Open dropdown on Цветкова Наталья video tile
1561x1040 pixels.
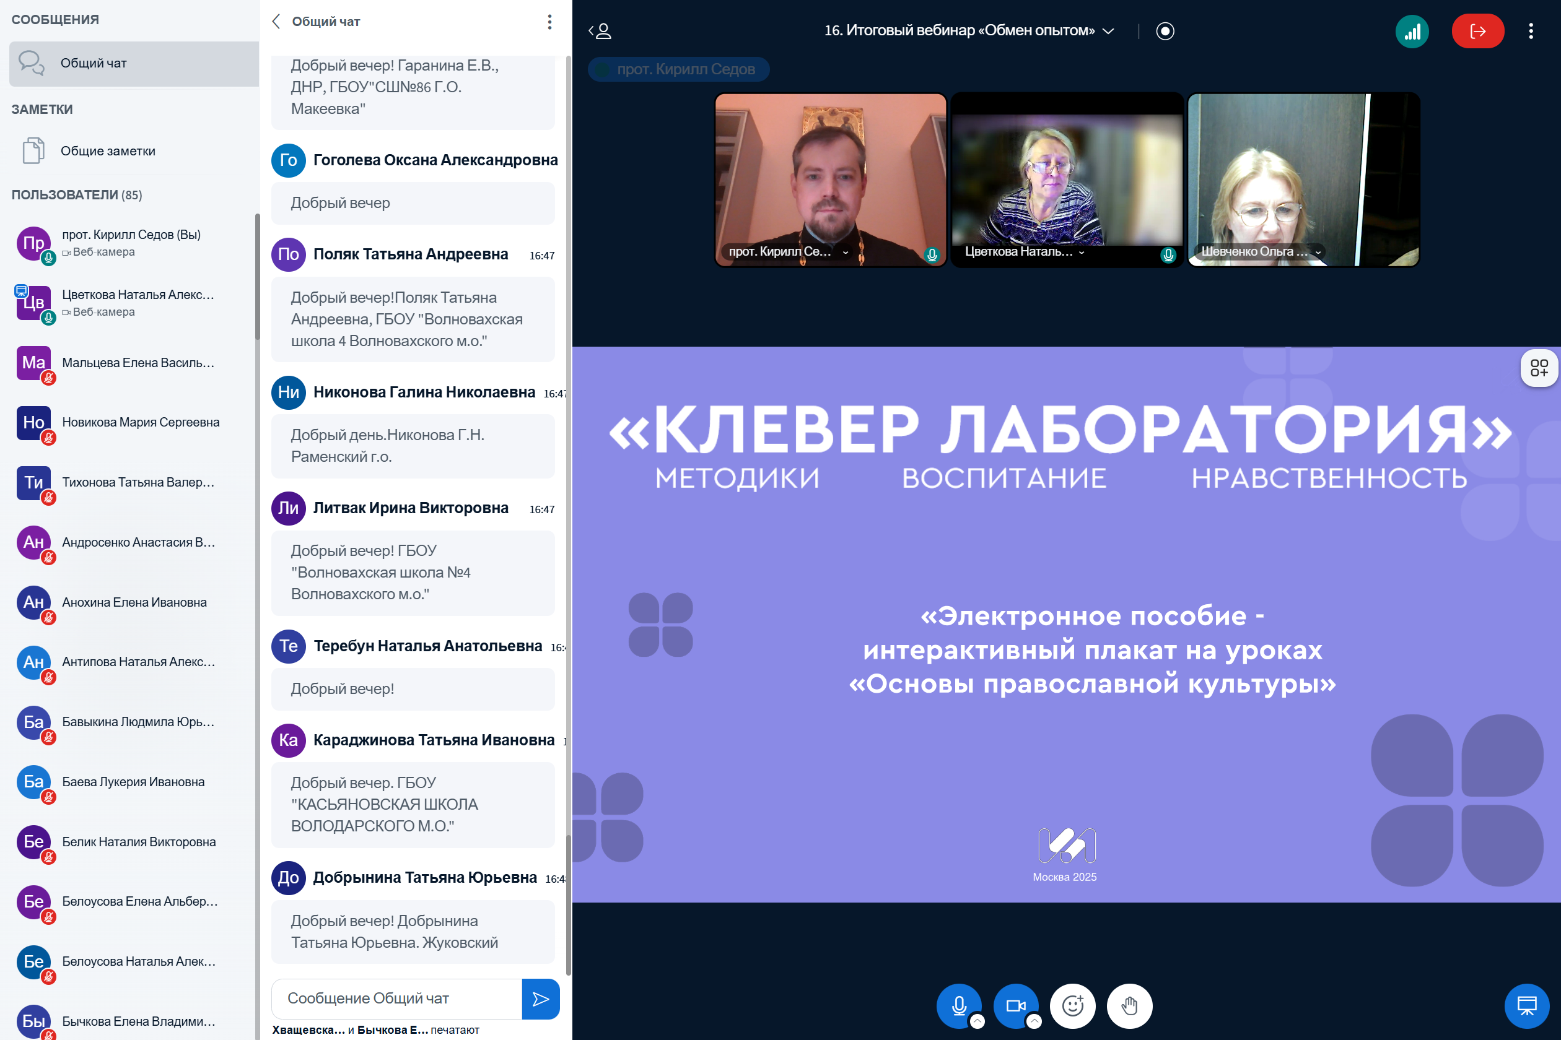click(x=1082, y=252)
